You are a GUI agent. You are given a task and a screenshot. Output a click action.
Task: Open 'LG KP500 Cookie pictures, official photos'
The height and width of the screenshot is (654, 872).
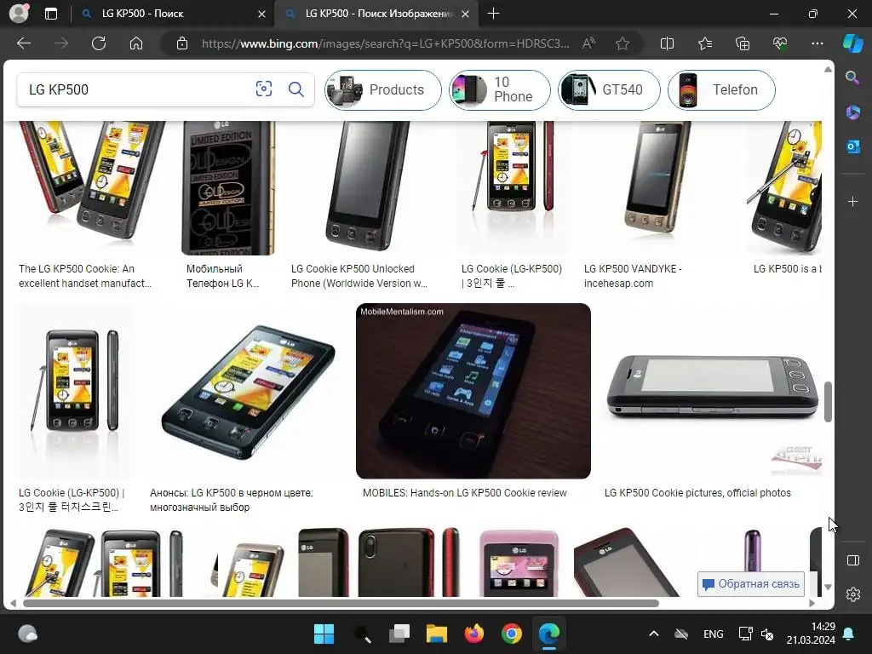[697, 493]
